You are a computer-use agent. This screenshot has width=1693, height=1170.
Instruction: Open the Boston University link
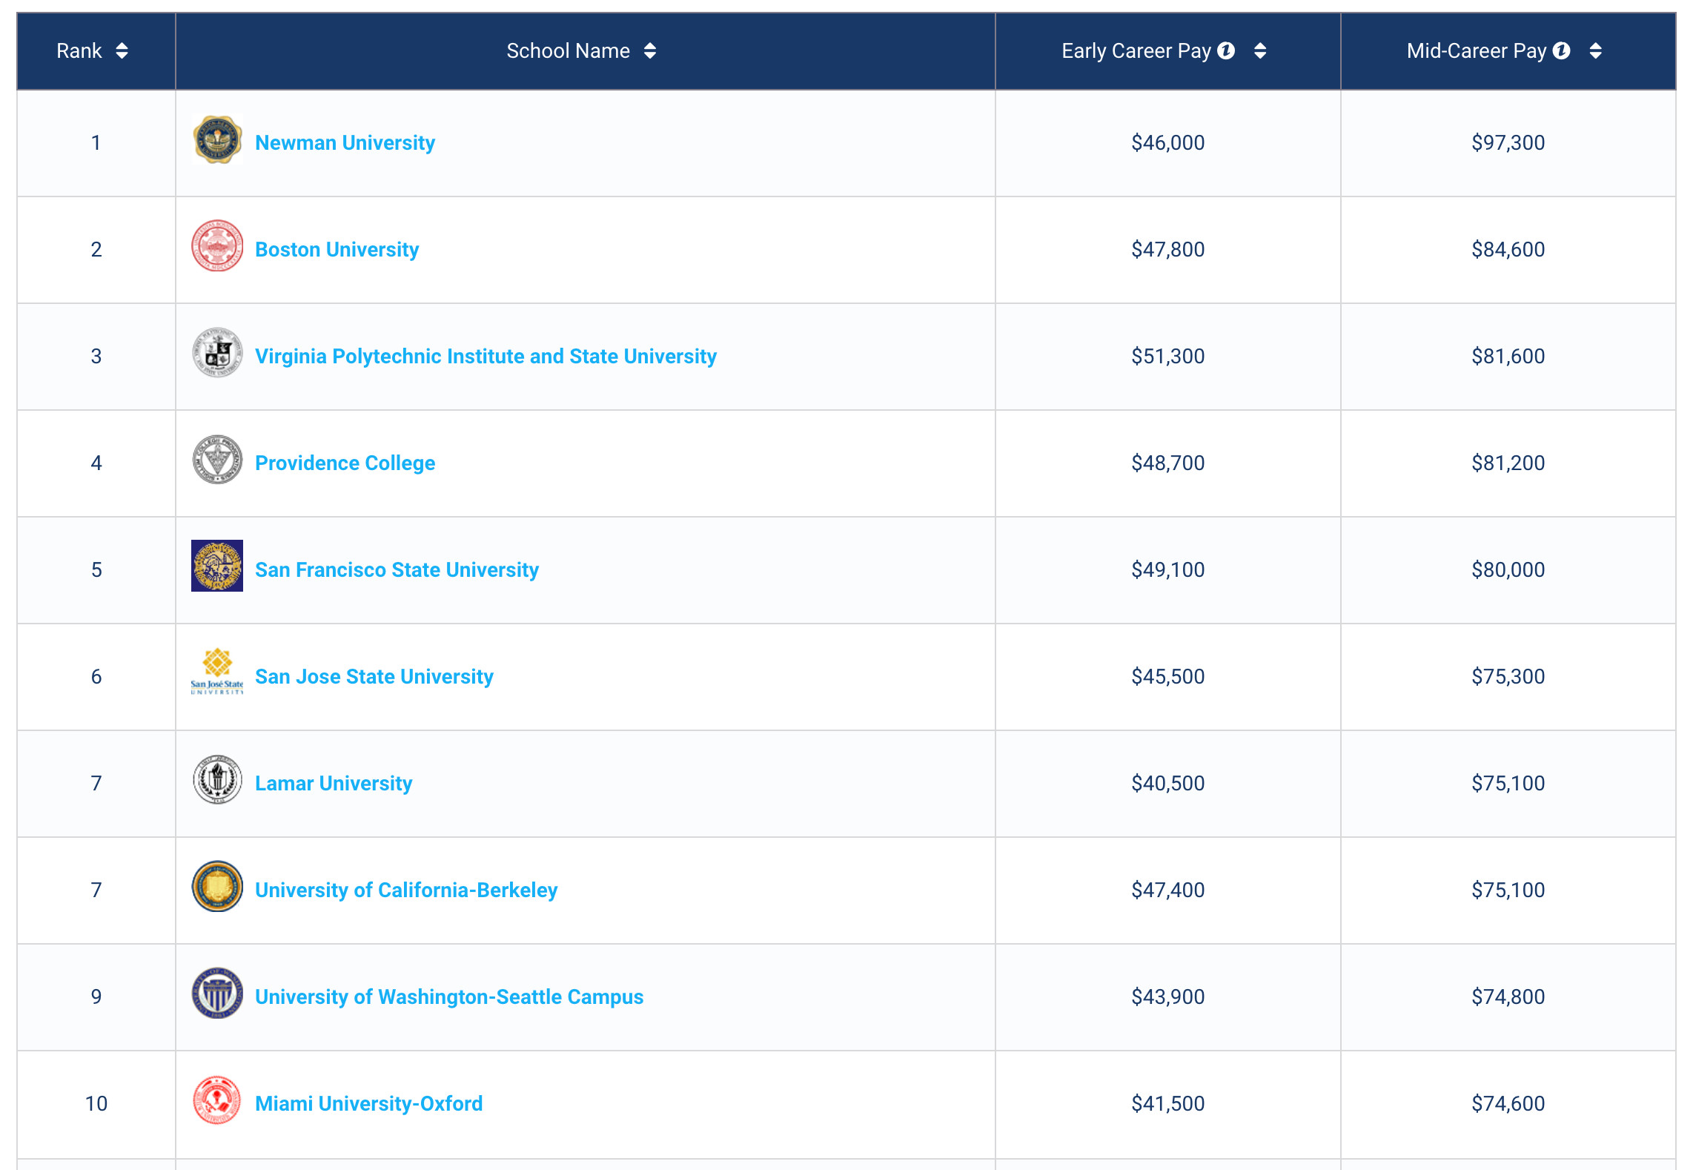[x=337, y=250]
